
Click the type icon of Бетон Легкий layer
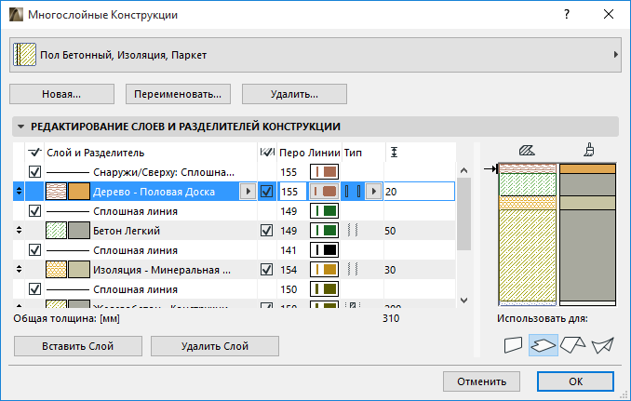pos(353,231)
